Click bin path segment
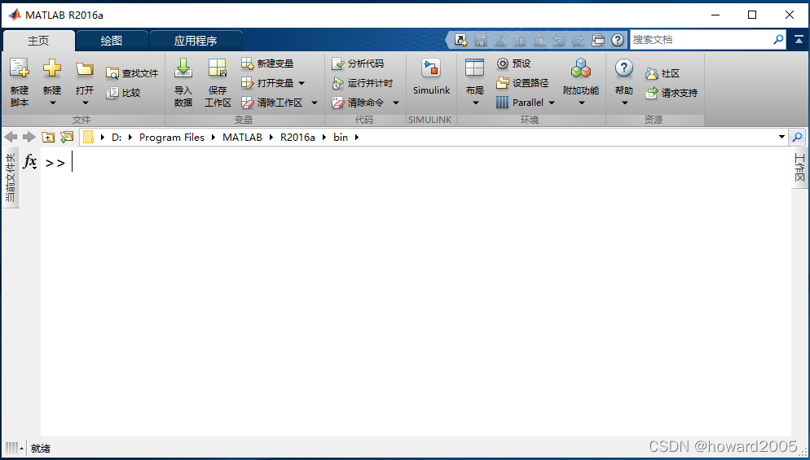Image resolution: width=810 pixels, height=460 pixels. (341, 138)
